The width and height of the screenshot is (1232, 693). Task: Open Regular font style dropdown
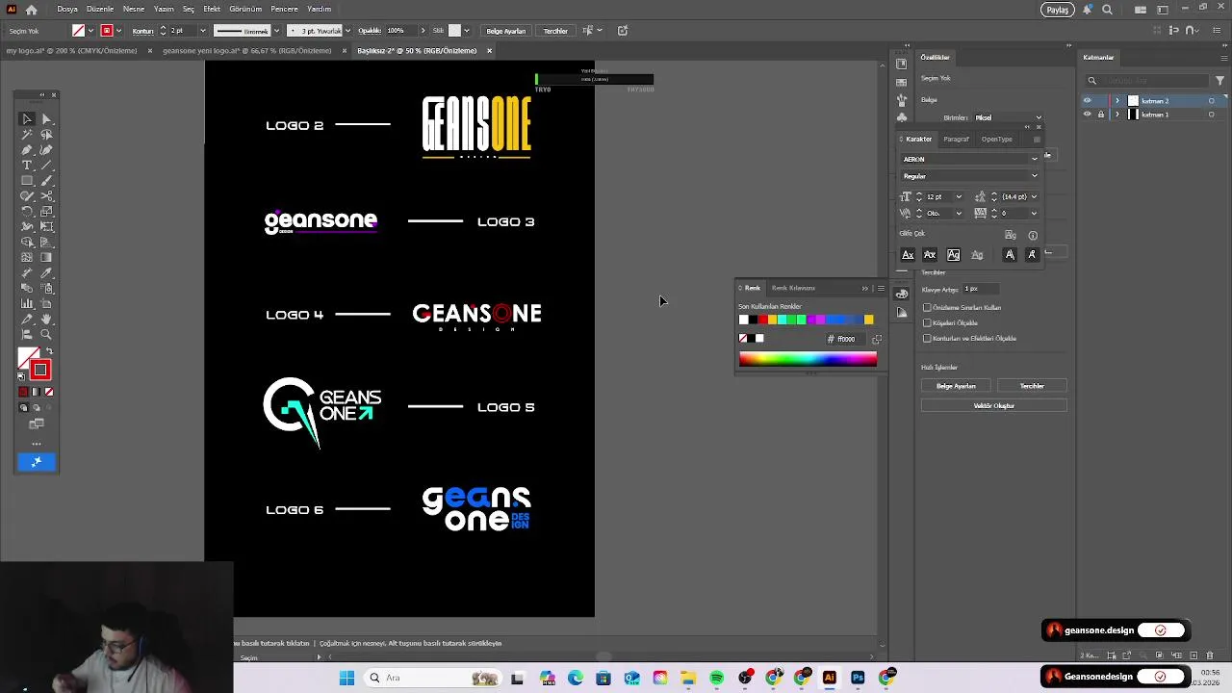pos(1035,176)
